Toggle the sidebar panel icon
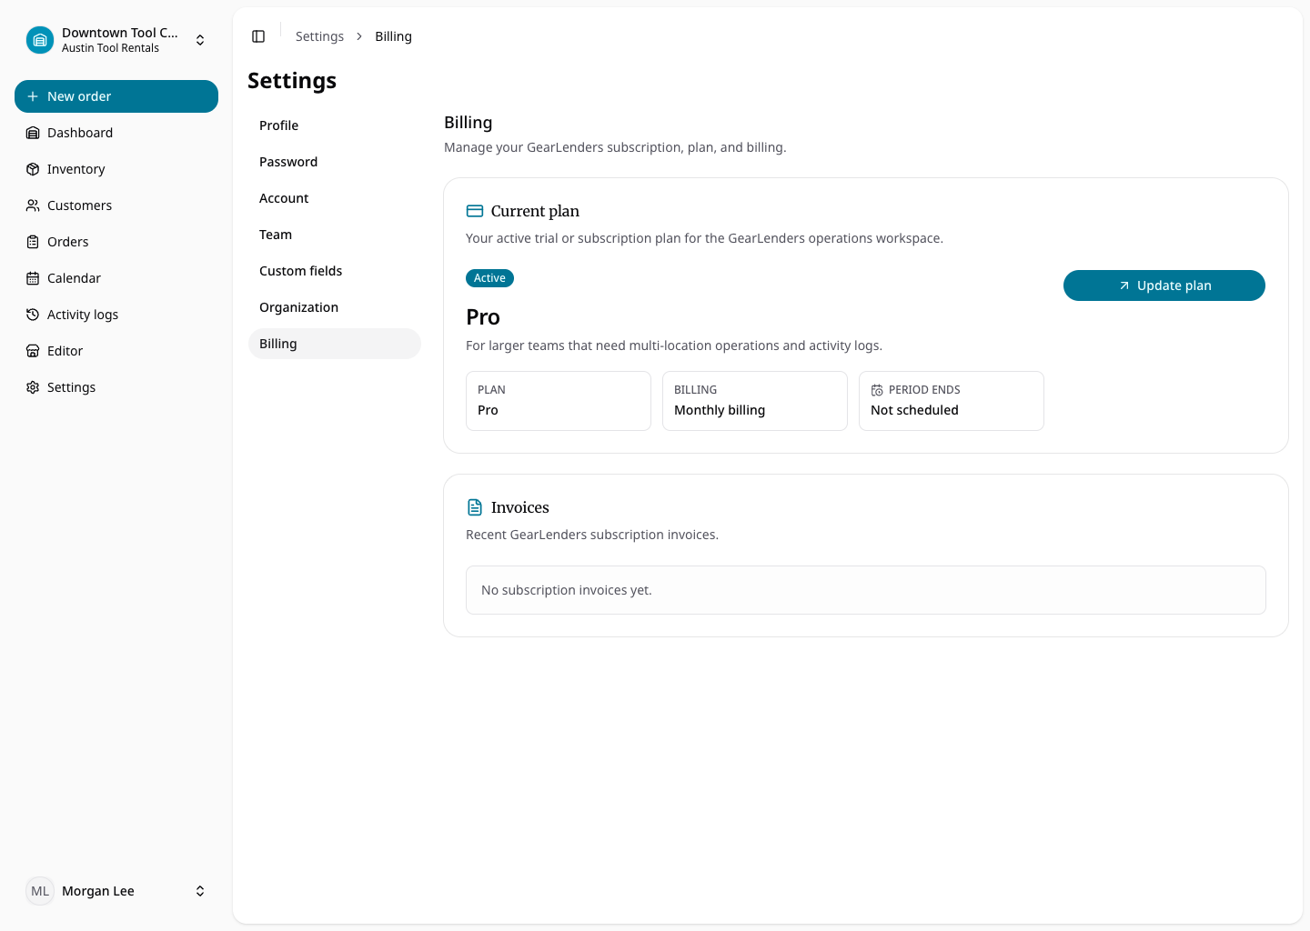This screenshot has height=931, width=1310. 258,36
